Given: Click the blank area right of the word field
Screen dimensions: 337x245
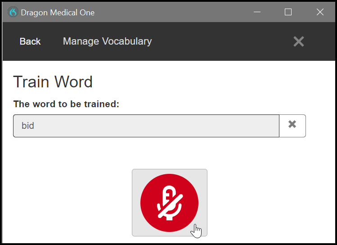Looking at the screenshot, I should pos(320,126).
